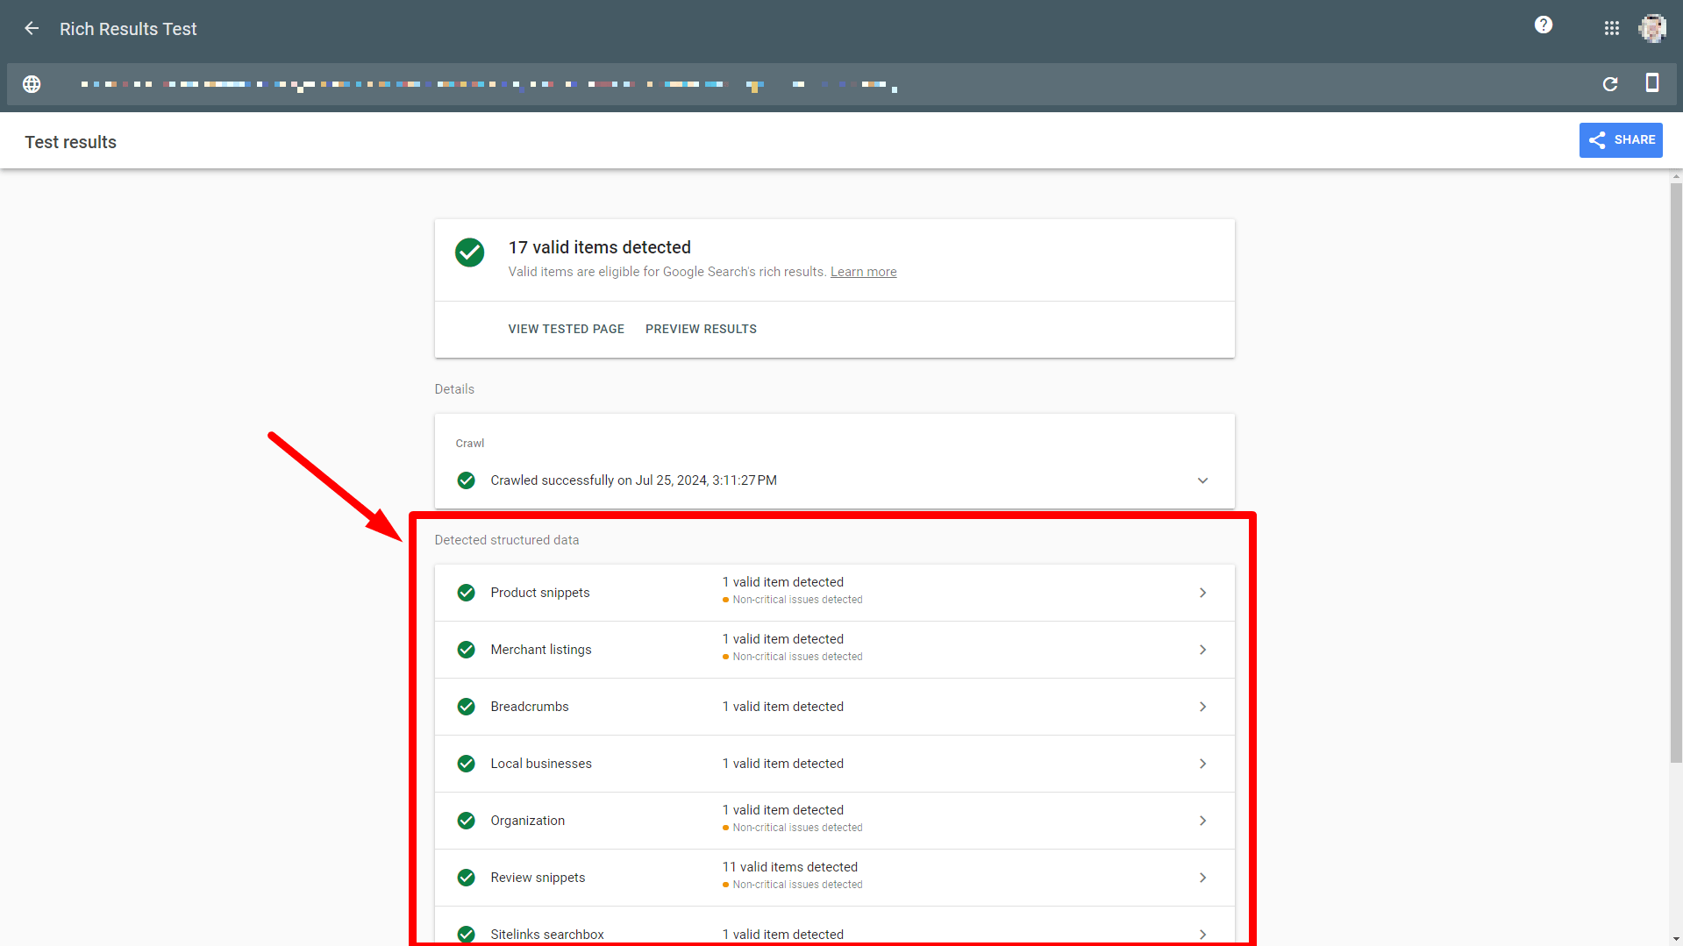Click VIEW TESTED PAGE

click(x=566, y=329)
